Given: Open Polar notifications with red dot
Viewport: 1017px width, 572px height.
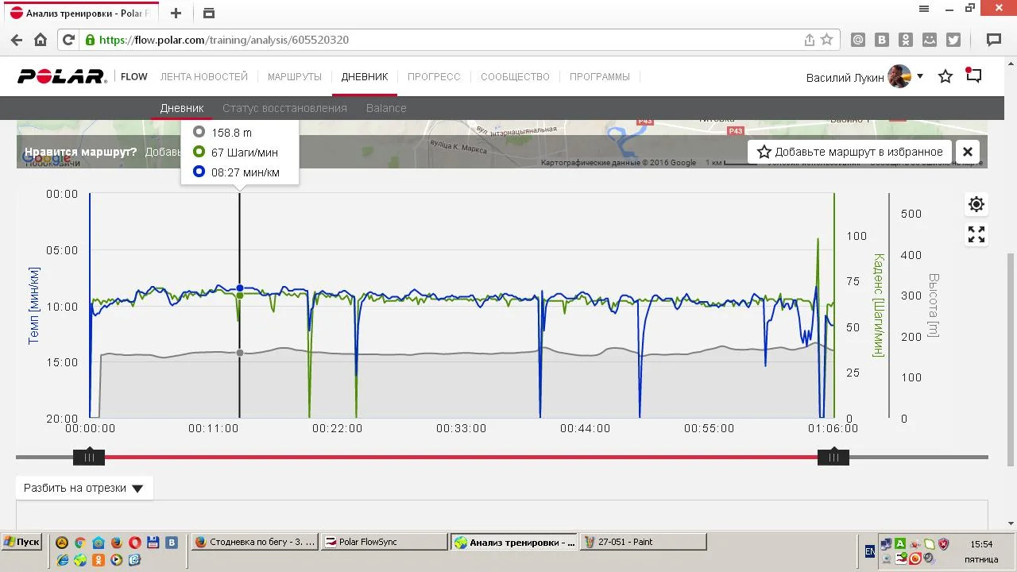Looking at the screenshot, I should [x=974, y=75].
